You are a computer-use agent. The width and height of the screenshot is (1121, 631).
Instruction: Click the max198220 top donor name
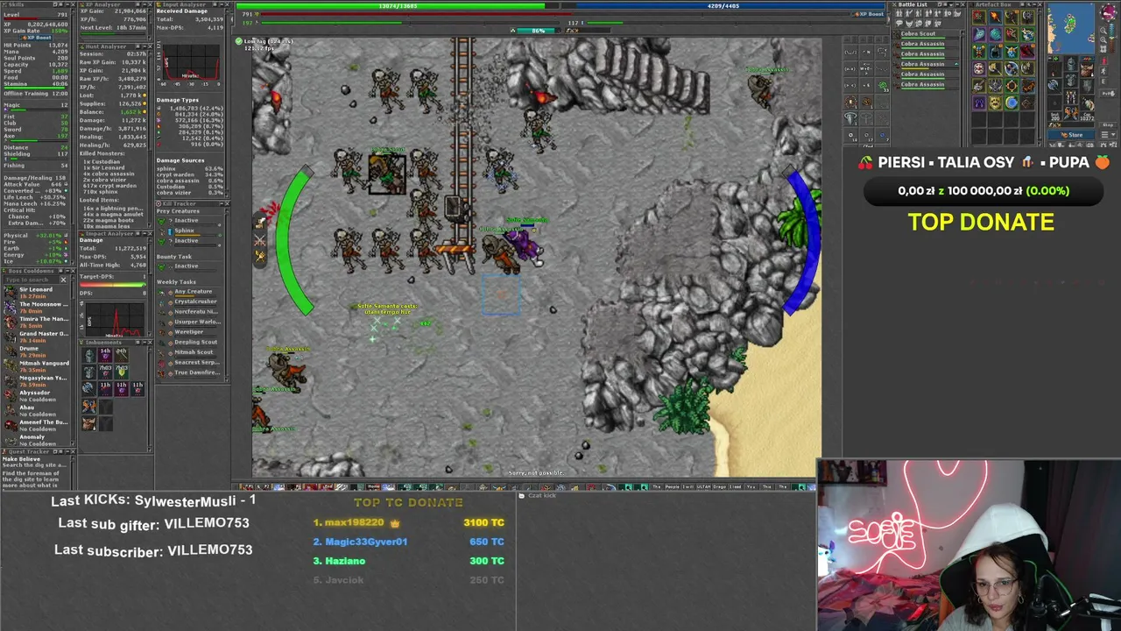tap(355, 522)
